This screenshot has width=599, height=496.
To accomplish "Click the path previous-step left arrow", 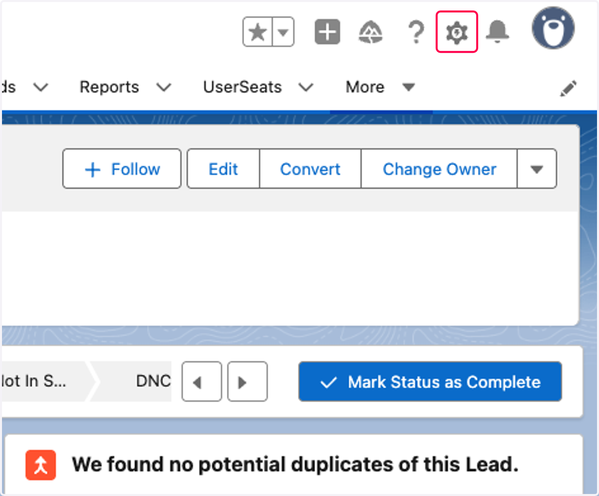I will click(x=202, y=382).
